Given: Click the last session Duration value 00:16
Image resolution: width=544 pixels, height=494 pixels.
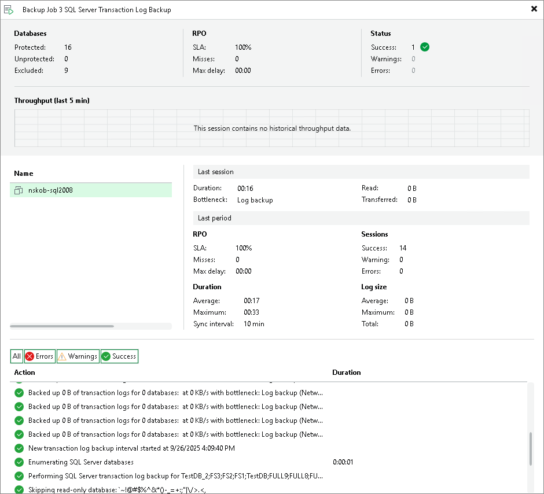Looking at the screenshot, I should 245,188.
